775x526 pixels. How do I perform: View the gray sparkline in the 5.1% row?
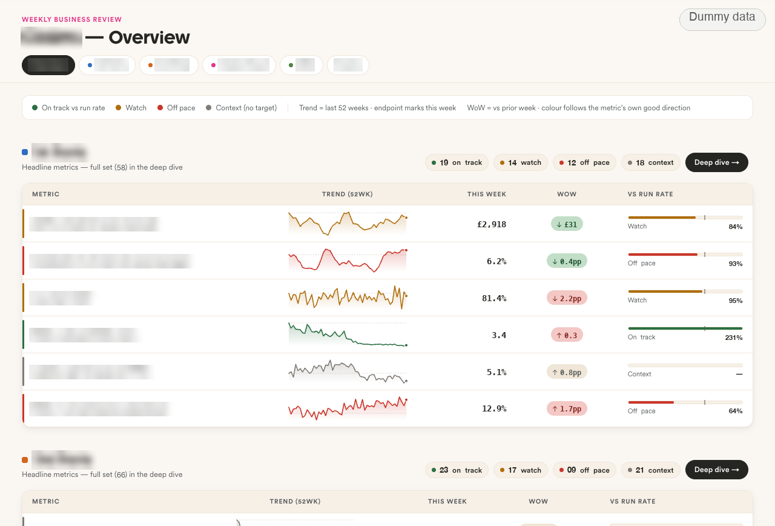click(348, 371)
